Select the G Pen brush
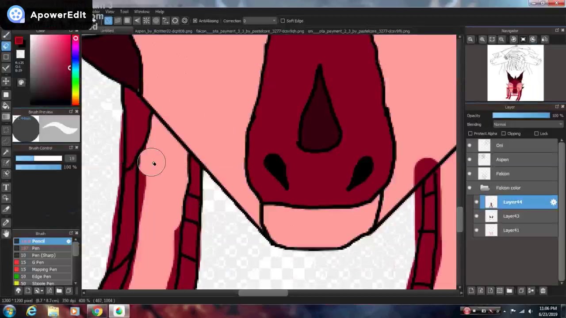The width and height of the screenshot is (566, 318). click(42, 262)
